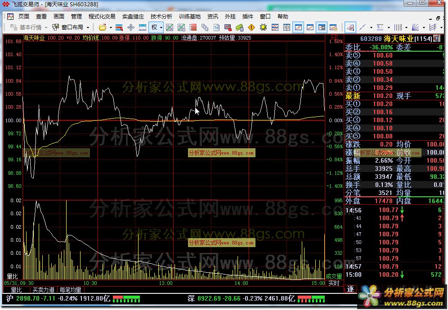Toggle the intraday time-share chart view button
Viewport: 448px width, 310px height.
coord(298,27)
